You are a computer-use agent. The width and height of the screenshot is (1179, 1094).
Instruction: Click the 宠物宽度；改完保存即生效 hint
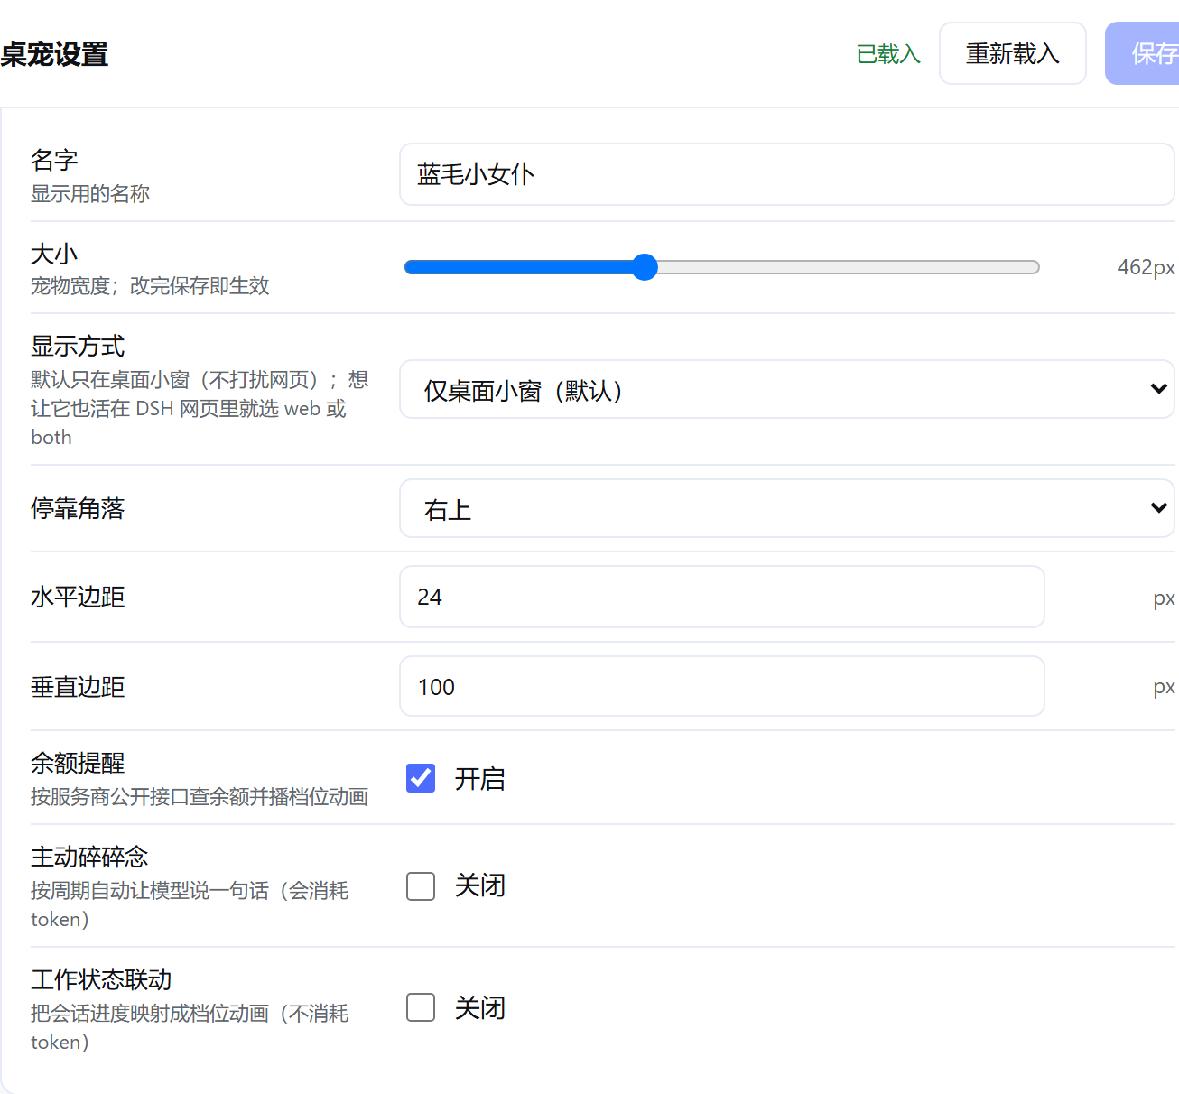(150, 285)
